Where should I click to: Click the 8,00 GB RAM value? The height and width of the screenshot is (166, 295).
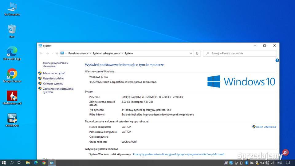tap(137, 102)
